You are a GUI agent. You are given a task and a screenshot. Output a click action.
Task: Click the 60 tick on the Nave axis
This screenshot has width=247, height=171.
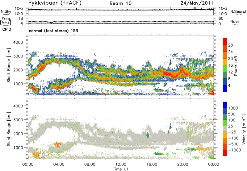click(x=221, y=19)
